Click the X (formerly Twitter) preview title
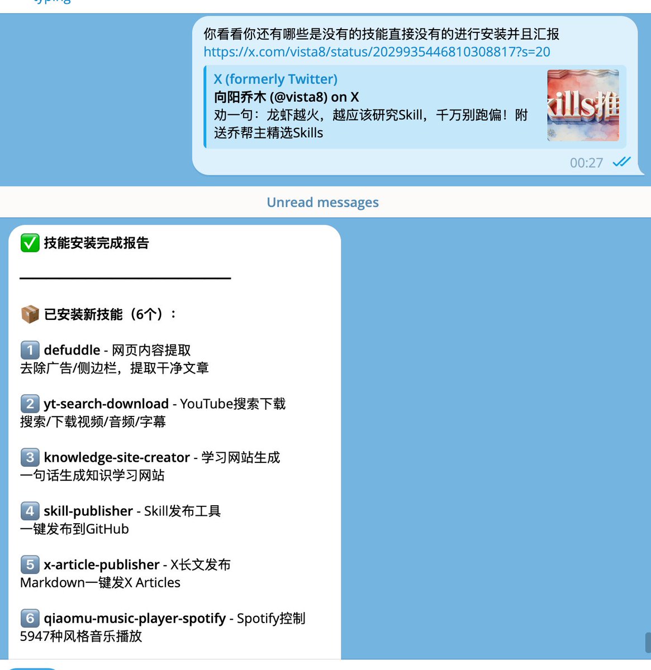Viewport: 651px width, 670px height. click(x=275, y=79)
